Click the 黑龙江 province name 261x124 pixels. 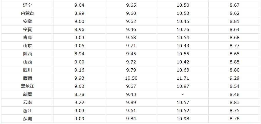pos(28,86)
